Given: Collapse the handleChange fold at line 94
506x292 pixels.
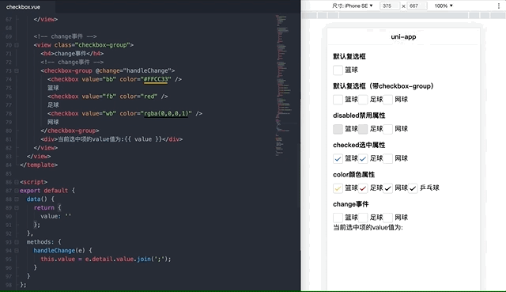Looking at the screenshot, I should coord(17,251).
